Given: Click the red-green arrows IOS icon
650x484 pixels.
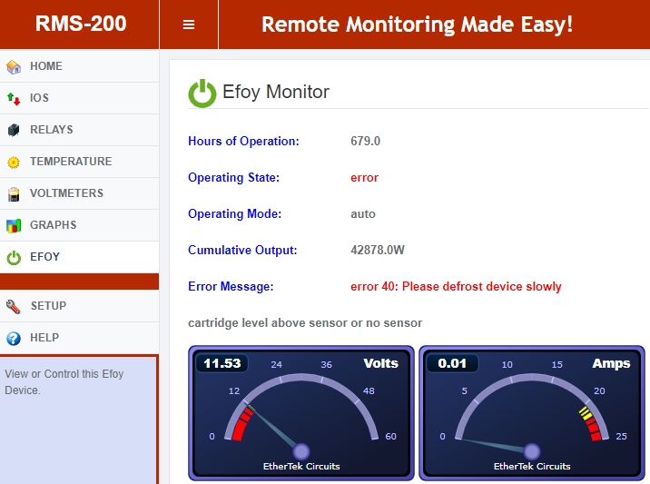Looking at the screenshot, I should [x=14, y=98].
